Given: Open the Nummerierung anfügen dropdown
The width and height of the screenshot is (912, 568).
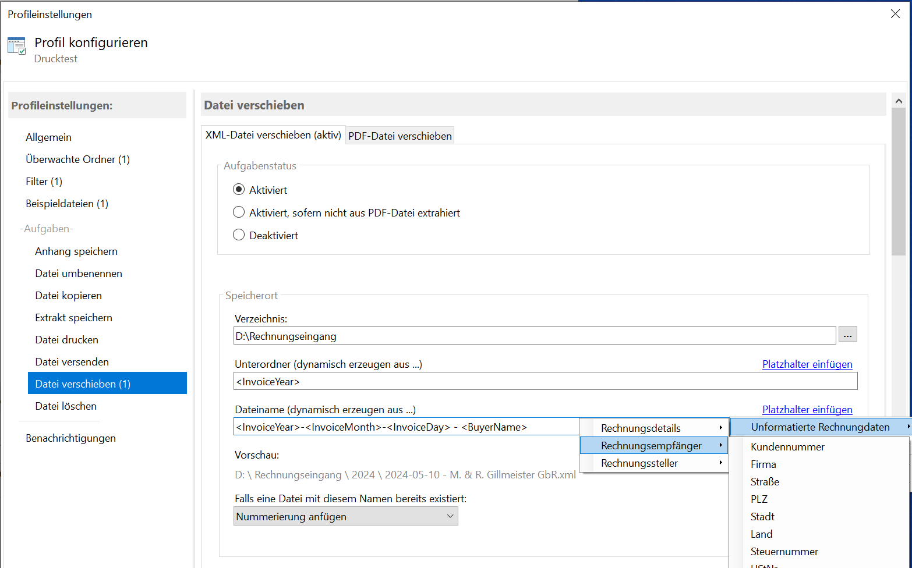Looking at the screenshot, I should pos(346,516).
